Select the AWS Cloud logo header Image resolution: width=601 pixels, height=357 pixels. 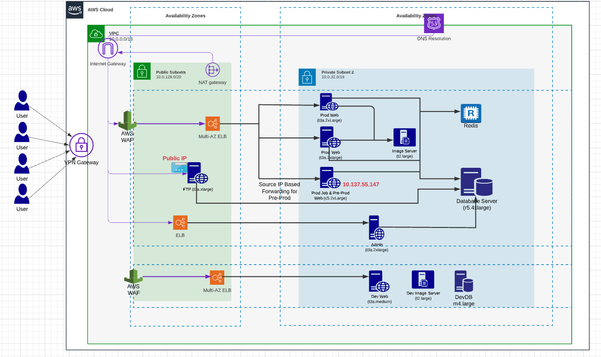75,10
